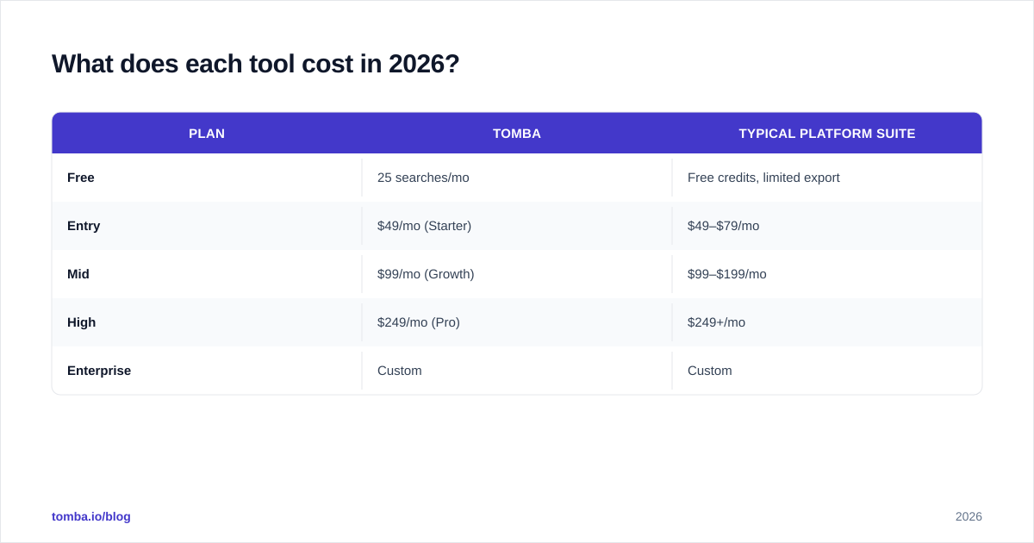
Task: Select the TOMBA column header
Action: pos(517,134)
